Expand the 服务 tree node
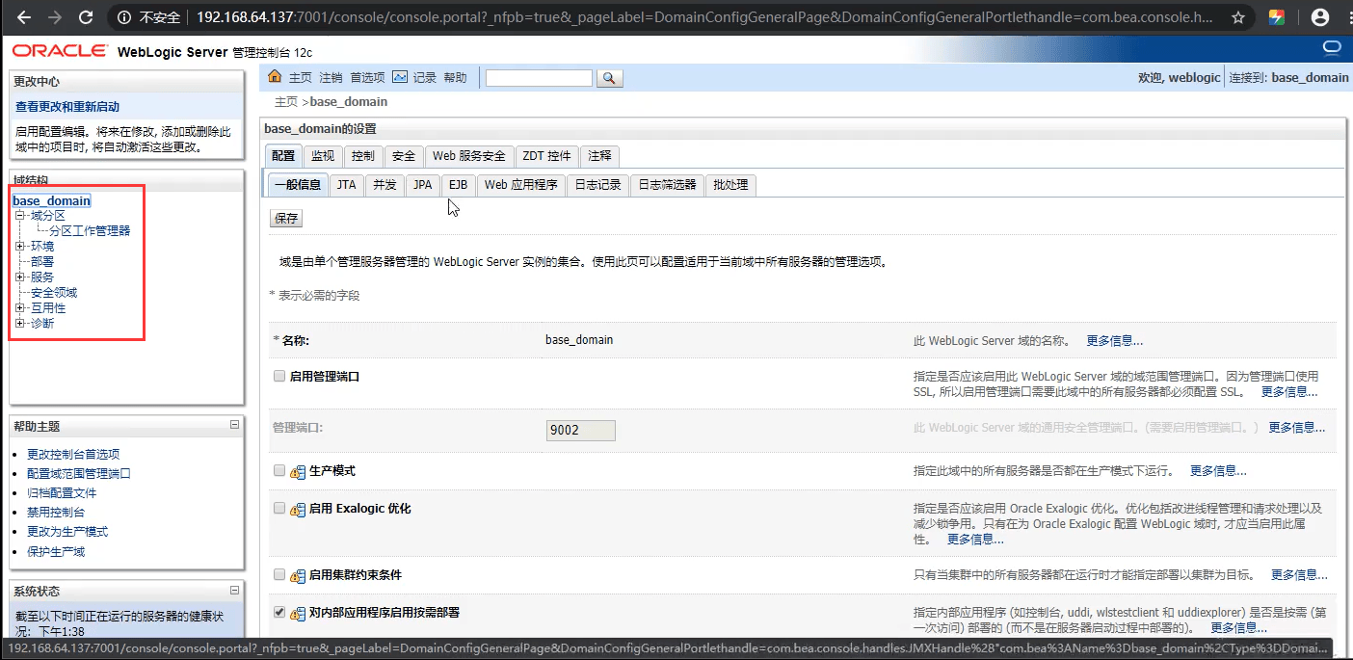 click(19, 277)
